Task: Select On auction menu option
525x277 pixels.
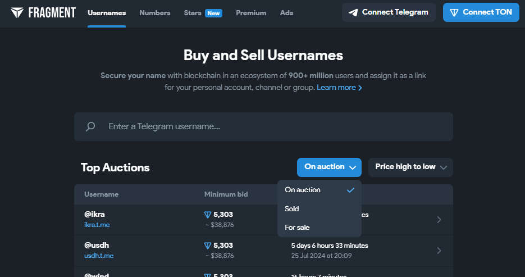Action: [x=319, y=190]
